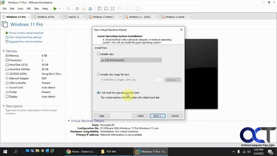Click the Help button in wizard
This screenshot has height=156, width=277.
pos(102,116)
